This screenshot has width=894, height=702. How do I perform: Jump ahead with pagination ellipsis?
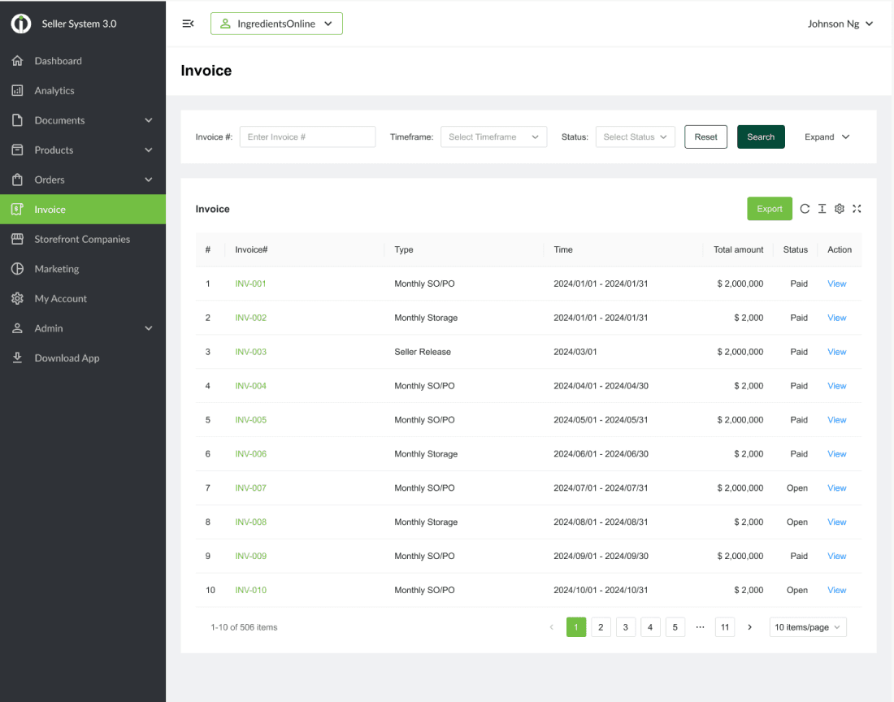click(x=700, y=626)
